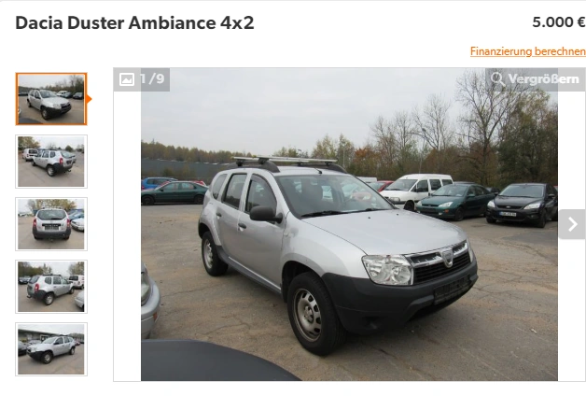The image size is (586, 396).
Task: Advance to next photo with right chevron
Action: coord(573,224)
